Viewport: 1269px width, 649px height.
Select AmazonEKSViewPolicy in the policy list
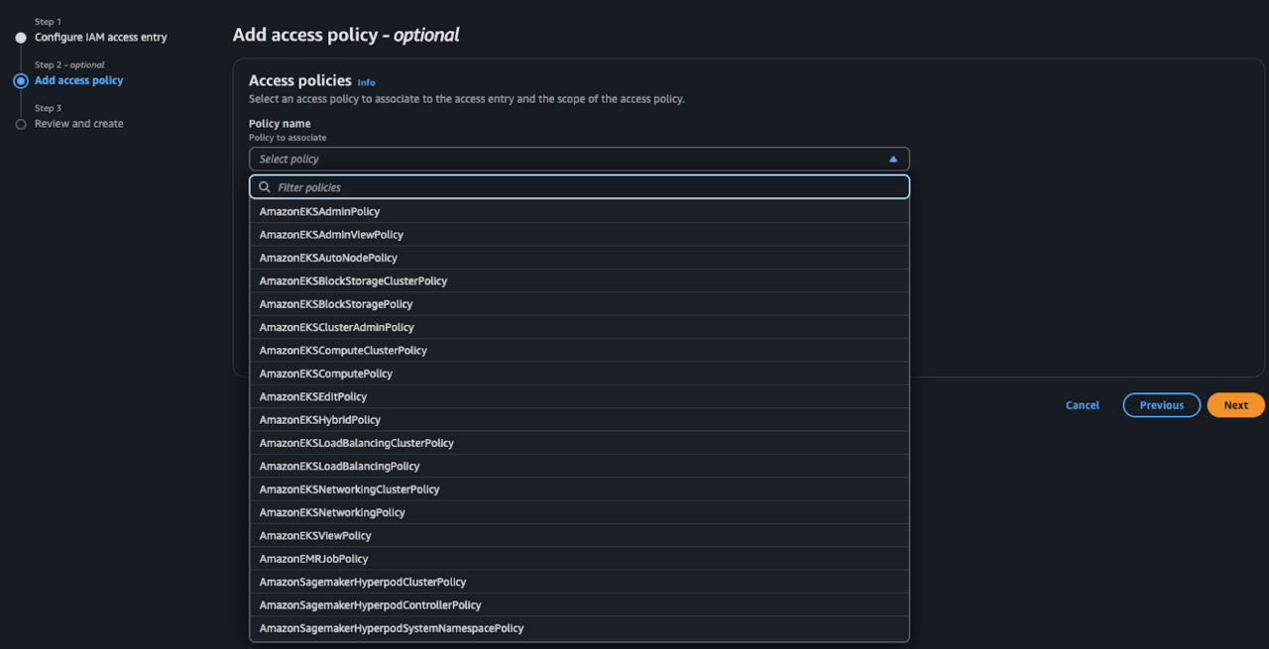[314, 535]
